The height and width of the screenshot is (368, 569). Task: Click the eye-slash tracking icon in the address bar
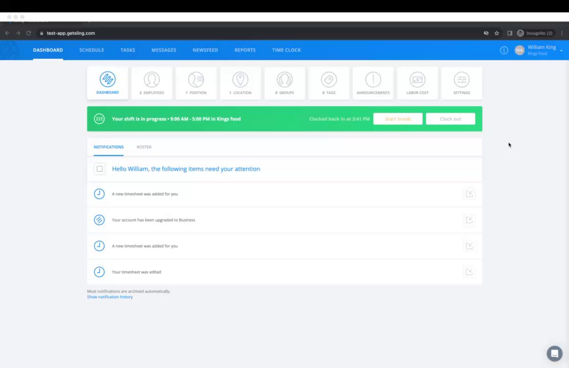[486, 33]
